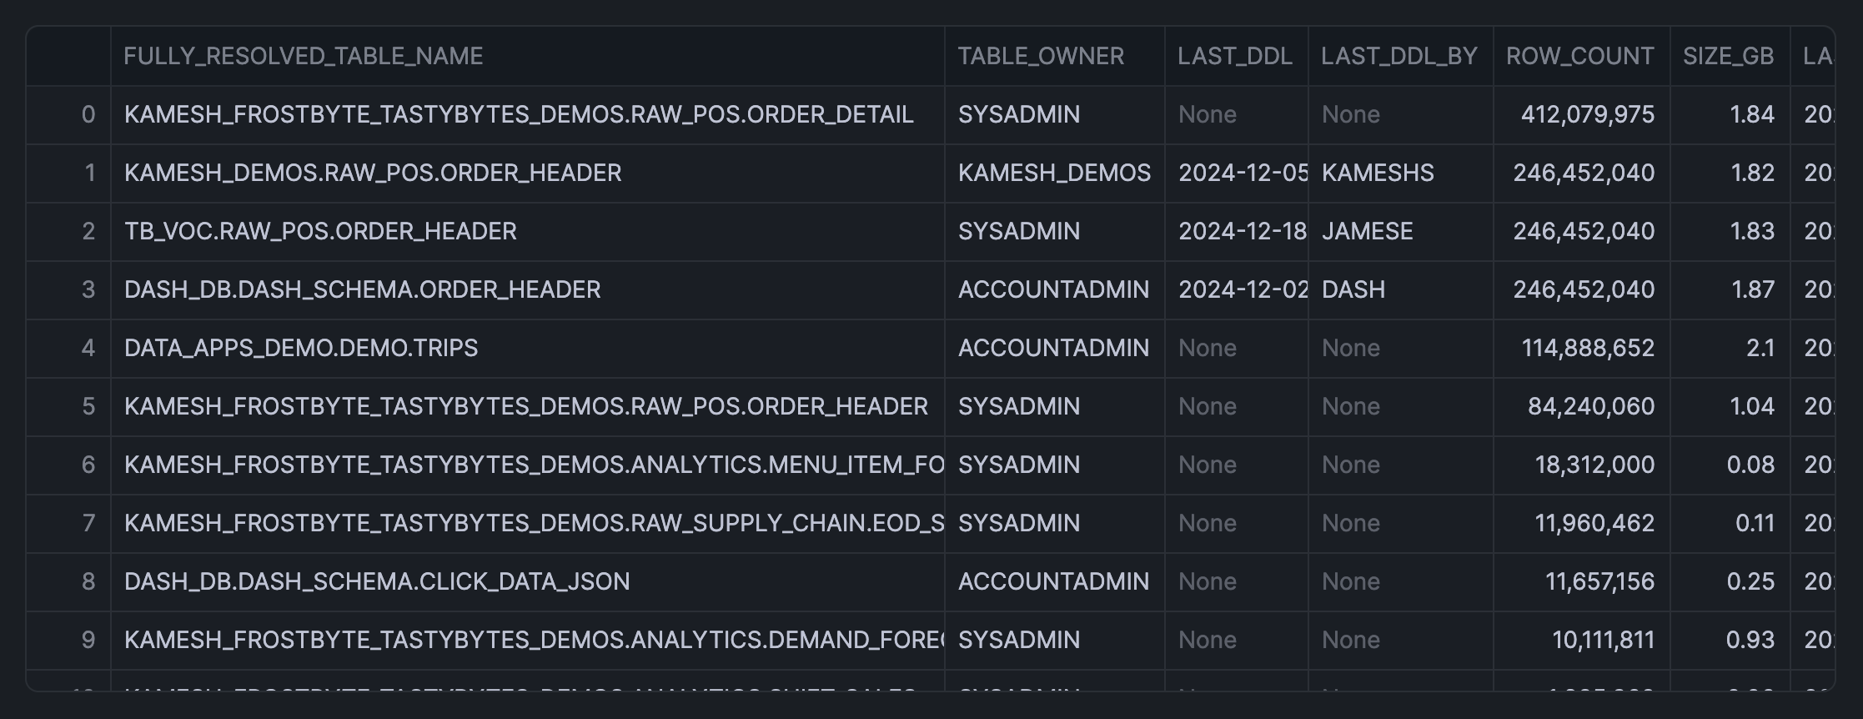The height and width of the screenshot is (719, 1863).
Task: Click the ROW_COUNT column header
Action: coord(1579,56)
